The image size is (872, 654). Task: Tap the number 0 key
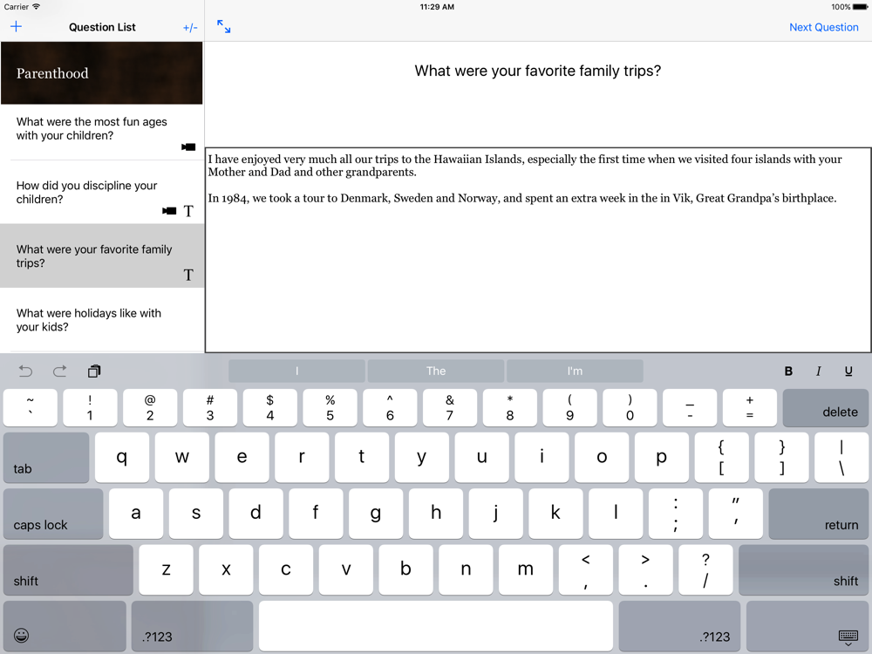click(630, 407)
